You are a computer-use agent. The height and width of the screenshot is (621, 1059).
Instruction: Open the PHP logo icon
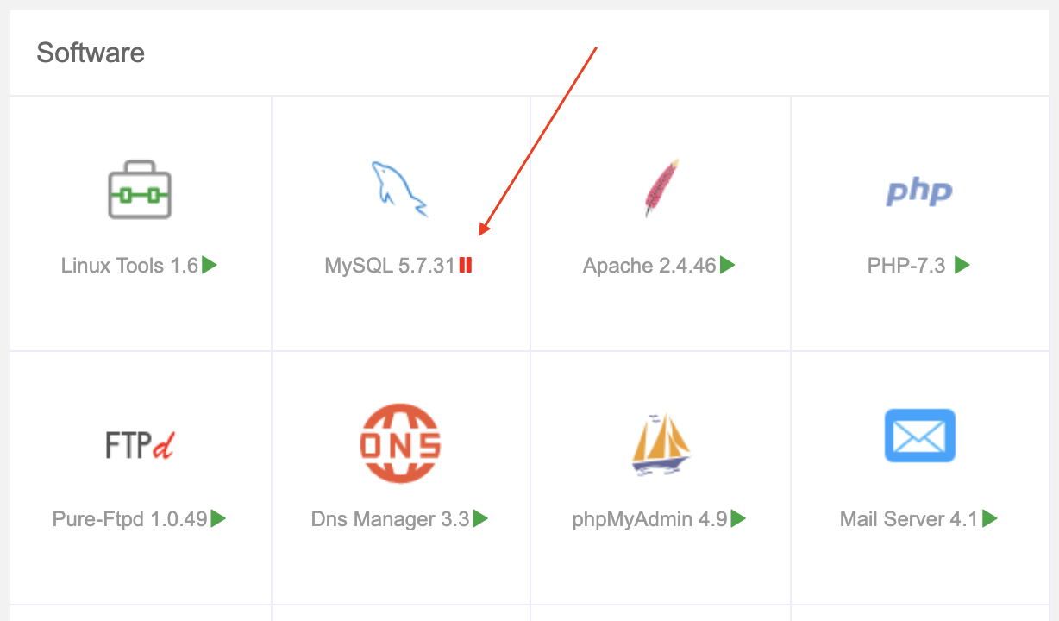coord(919,191)
